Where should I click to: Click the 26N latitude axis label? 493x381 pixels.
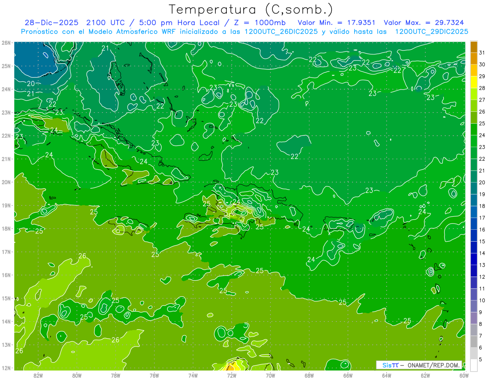pyautogui.click(x=6, y=43)
